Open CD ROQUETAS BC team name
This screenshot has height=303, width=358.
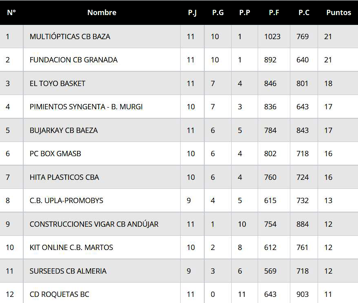point(59,294)
